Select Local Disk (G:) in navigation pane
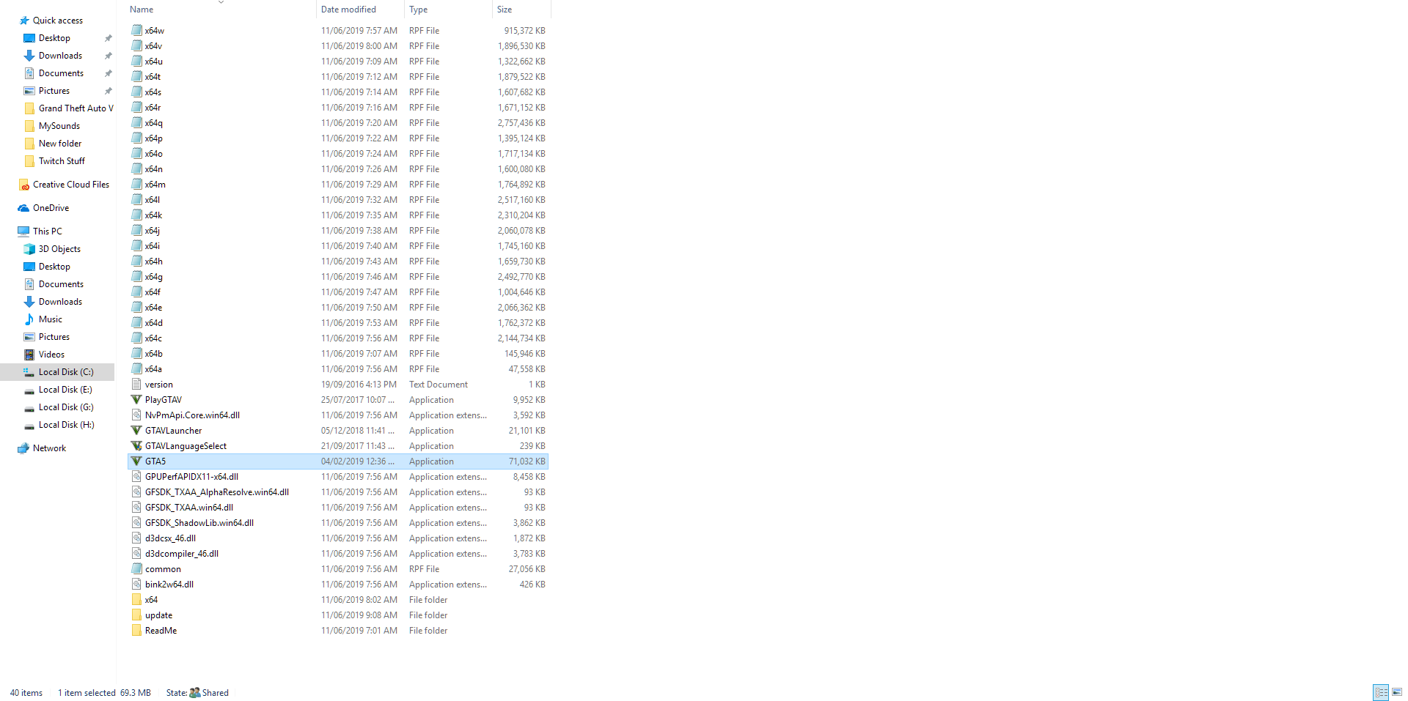1408x701 pixels. [x=66, y=407]
